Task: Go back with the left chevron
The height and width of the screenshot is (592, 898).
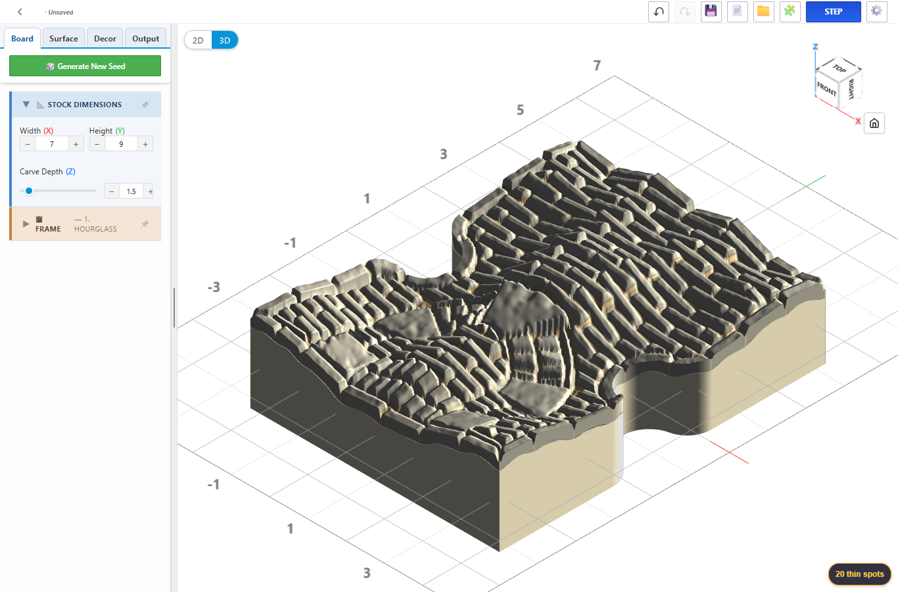Action: coord(20,12)
